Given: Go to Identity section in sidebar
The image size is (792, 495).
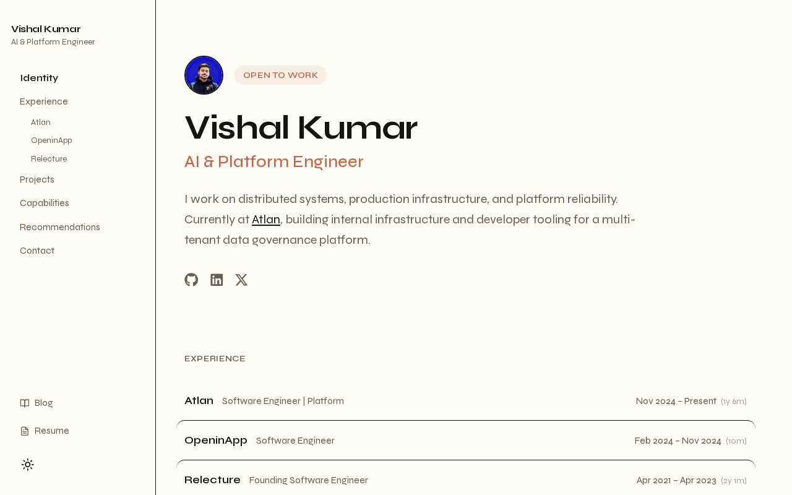Looking at the screenshot, I should pyautogui.click(x=39, y=78).
